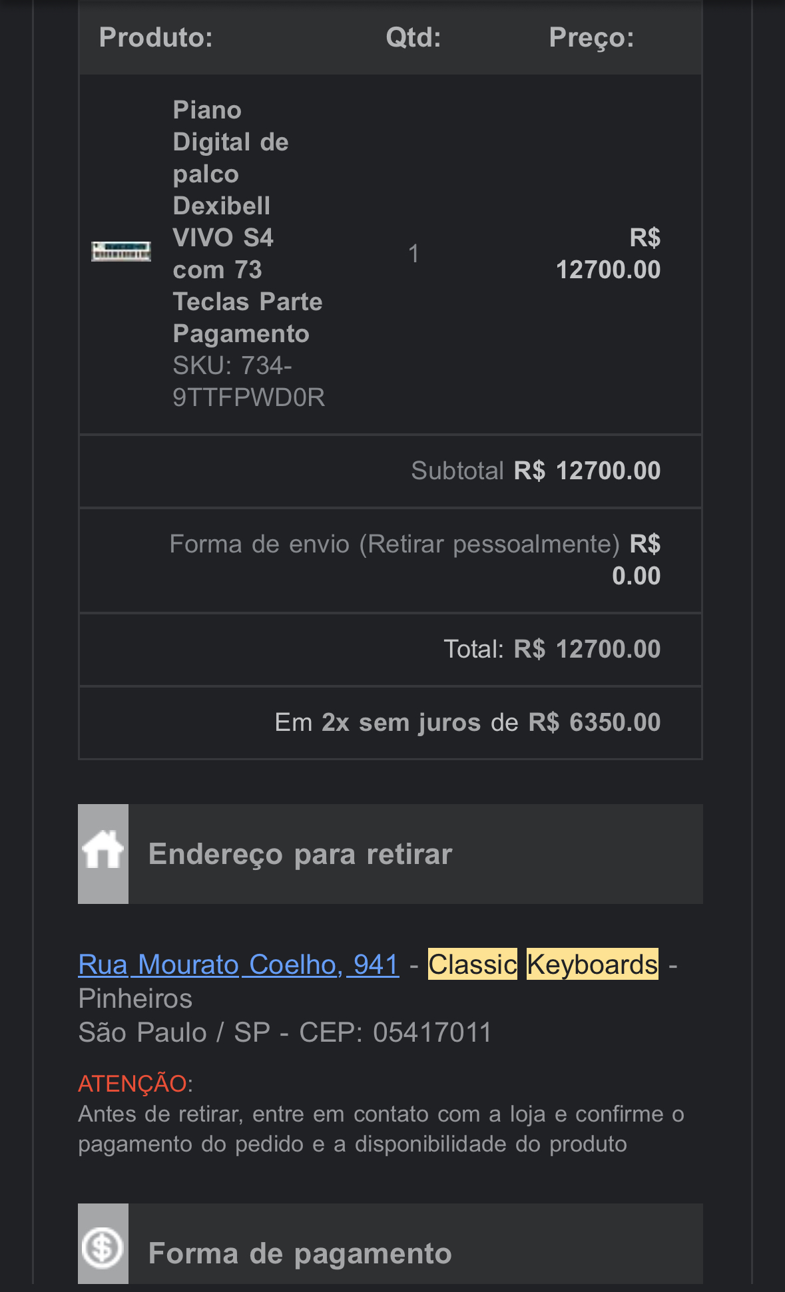Click the SKU 734-9TTFPWD0R text
Screen dimensions: 785x1292
point(248,381)
